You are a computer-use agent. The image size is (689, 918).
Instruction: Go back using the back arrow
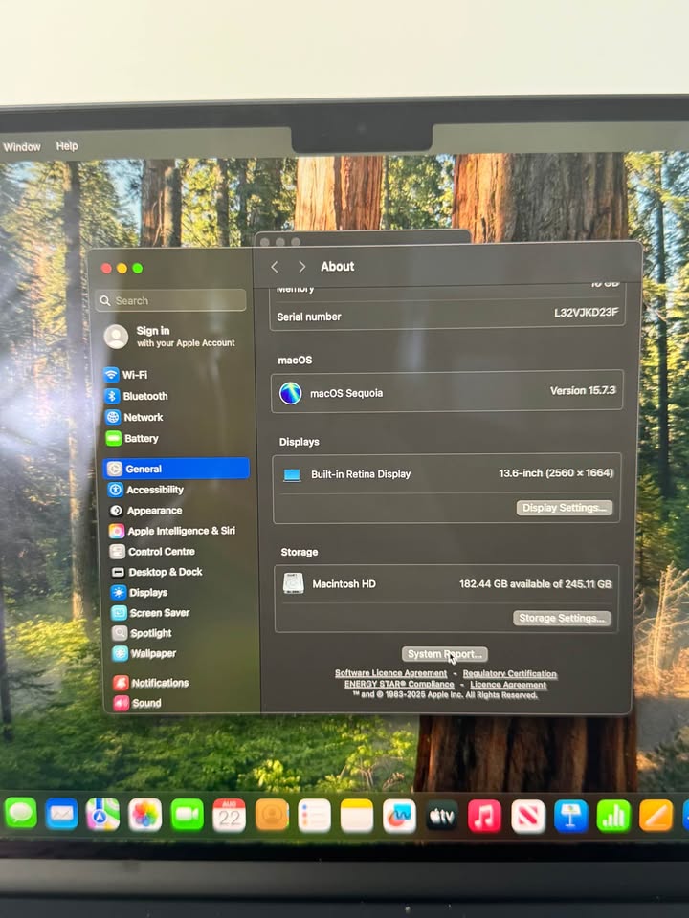275,267
